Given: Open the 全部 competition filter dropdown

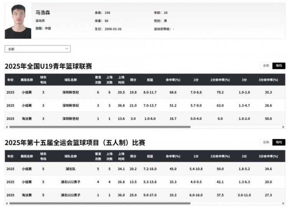Looking at the screenshot, I should (37, 49).
